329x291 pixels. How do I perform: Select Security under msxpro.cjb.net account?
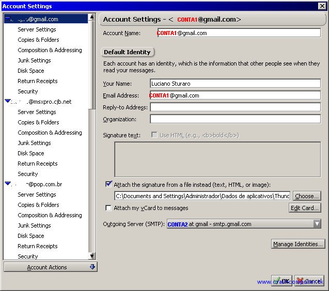point(28,174)
